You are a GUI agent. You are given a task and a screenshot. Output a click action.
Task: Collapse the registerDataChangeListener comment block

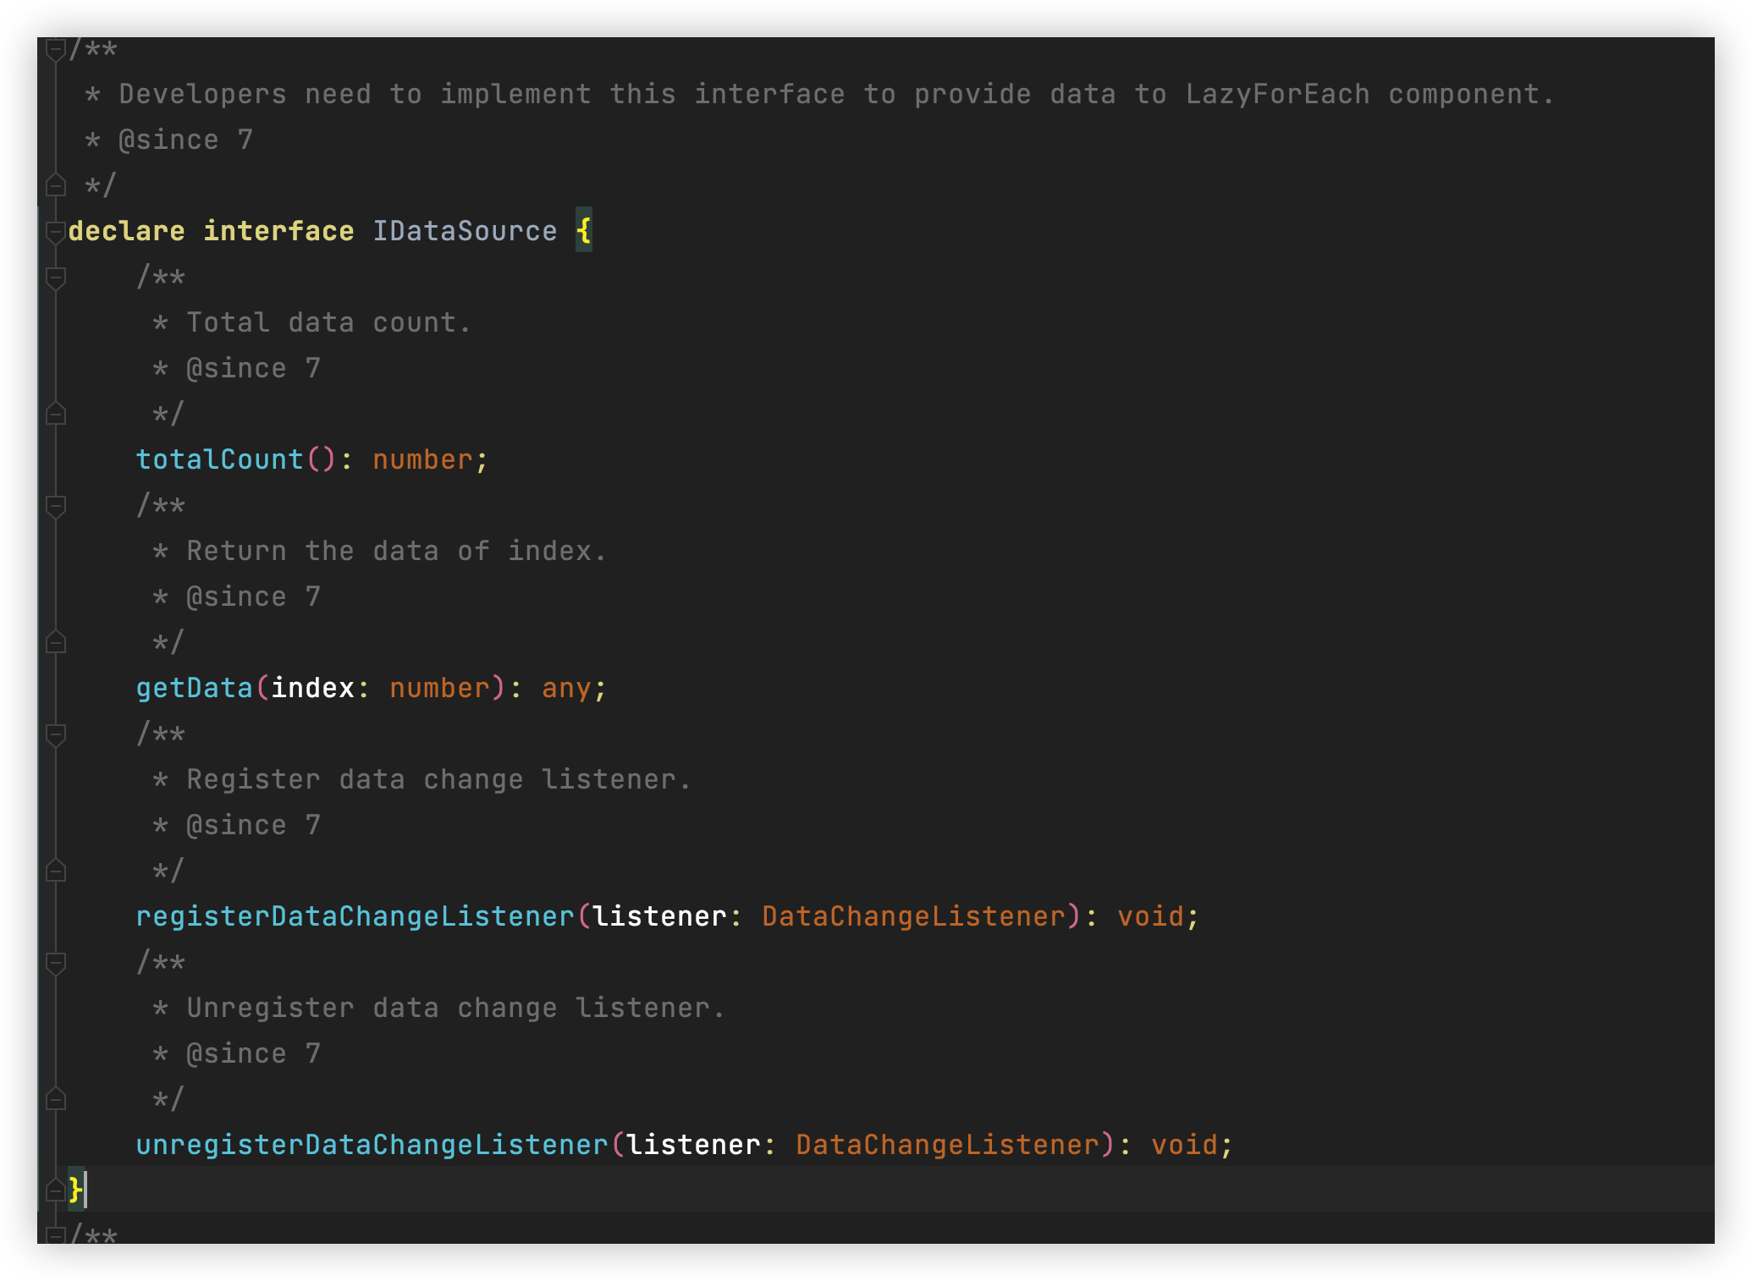click(55, 733)
